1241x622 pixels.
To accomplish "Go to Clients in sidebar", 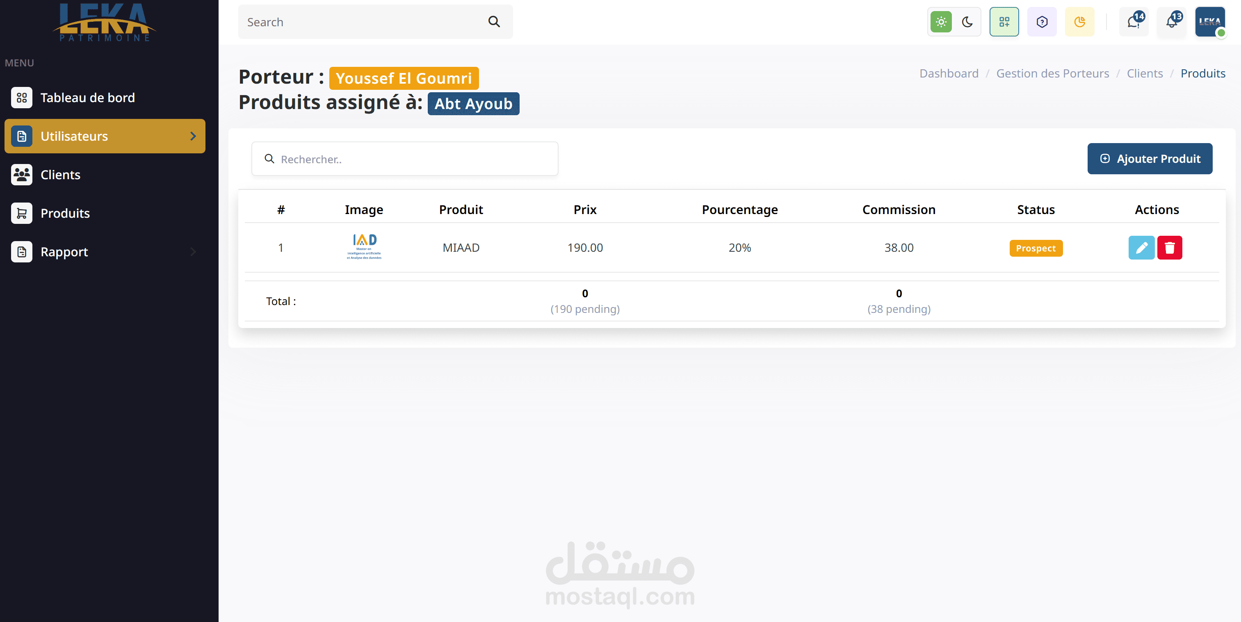I will [60, 175].
